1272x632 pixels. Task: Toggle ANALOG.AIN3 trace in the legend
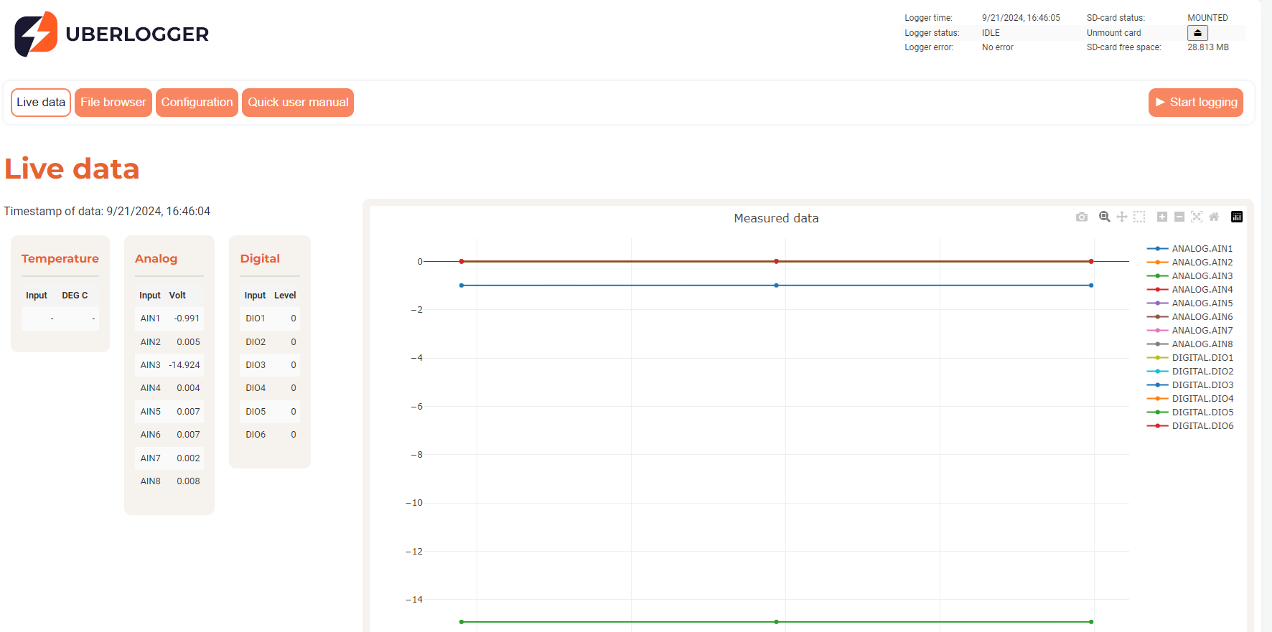[1190, 276]
